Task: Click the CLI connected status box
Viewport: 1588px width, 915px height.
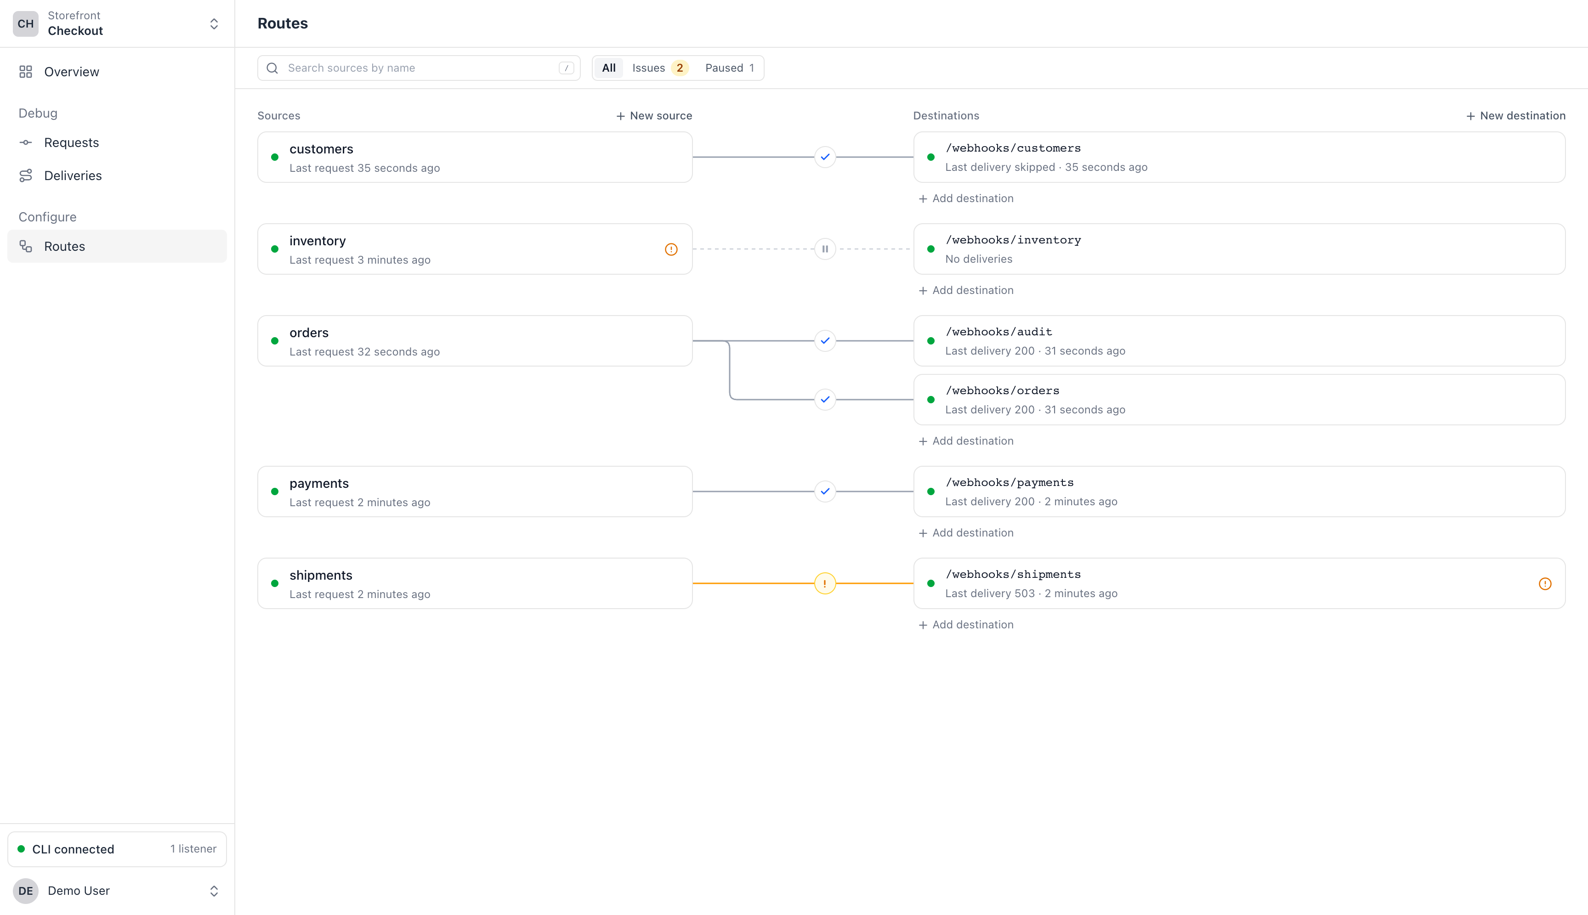Action: 117,849
